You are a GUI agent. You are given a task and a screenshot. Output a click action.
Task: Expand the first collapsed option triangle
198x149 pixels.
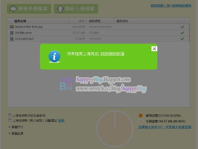[10, 127]
